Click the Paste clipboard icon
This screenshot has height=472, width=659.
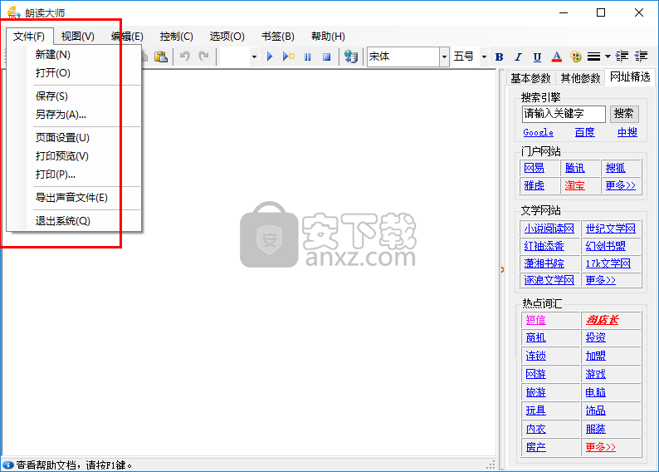click(160, 57)
